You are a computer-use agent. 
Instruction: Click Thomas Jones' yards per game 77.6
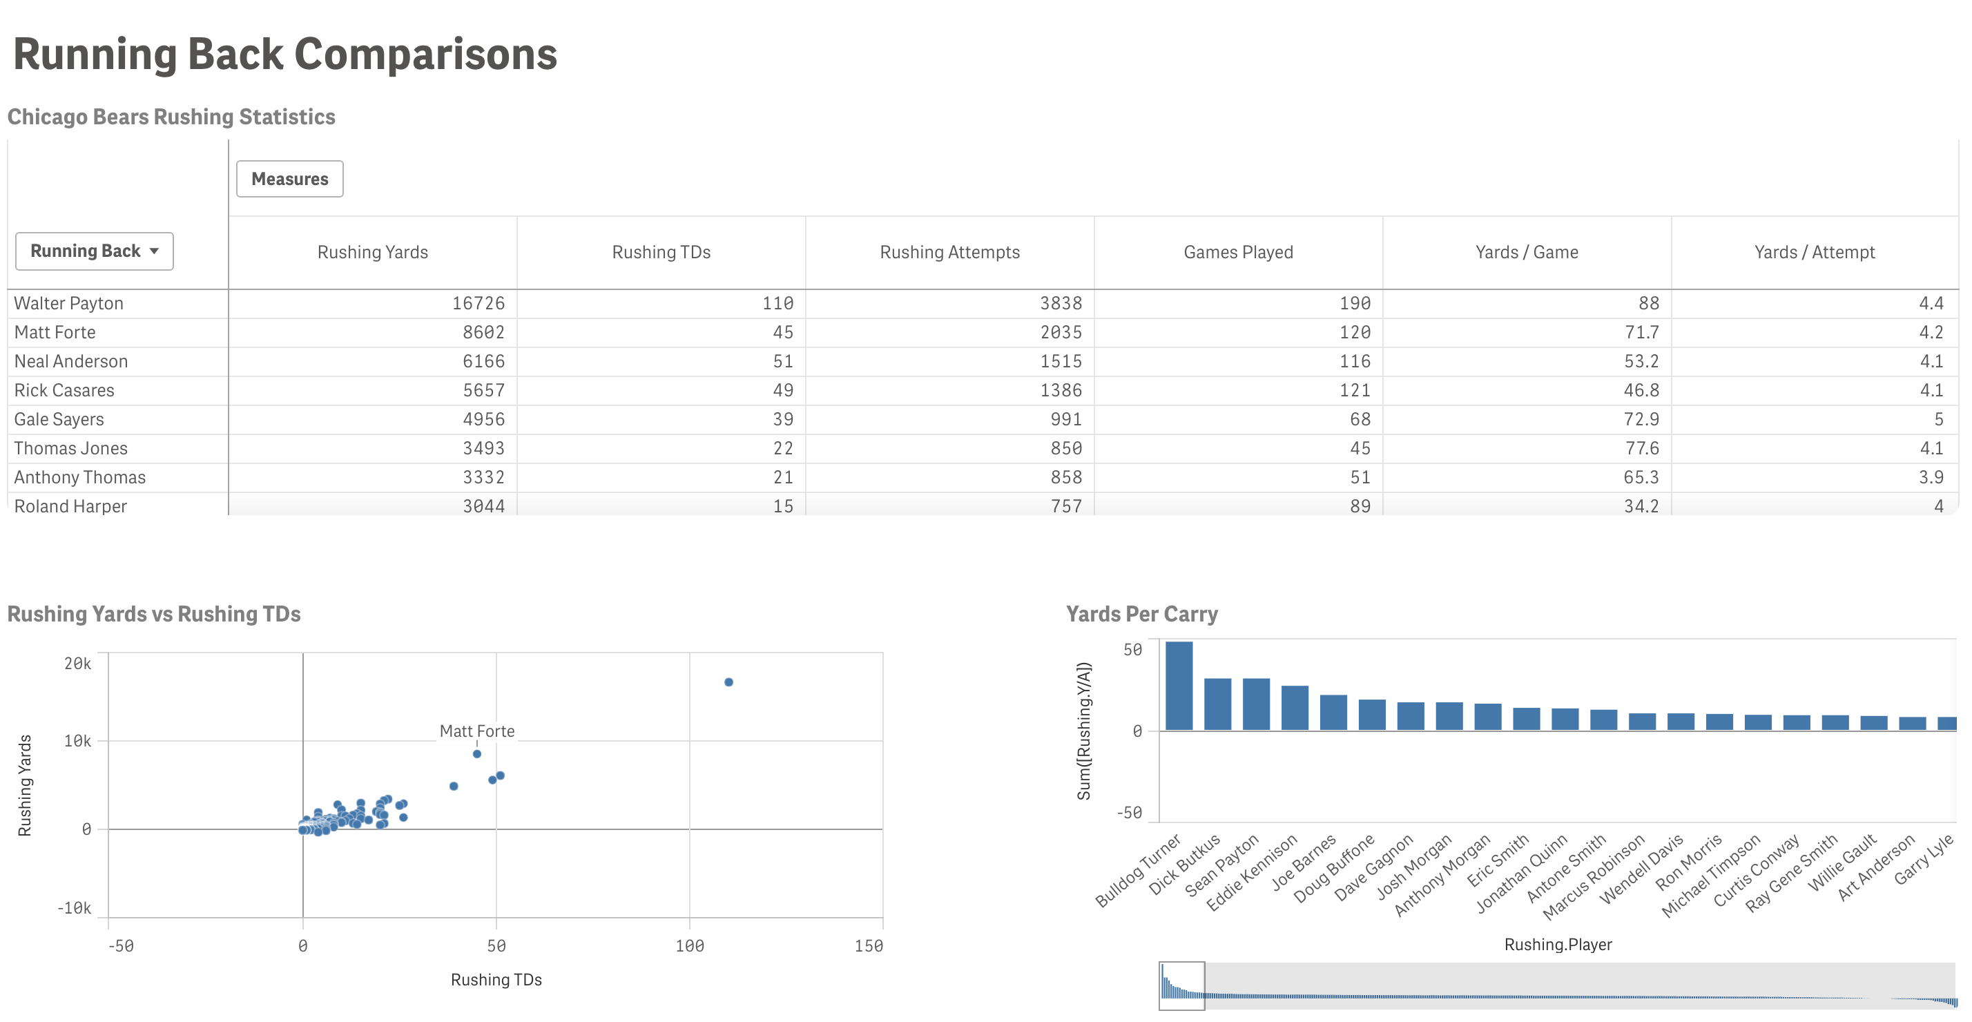click(x=1642, y=449)
